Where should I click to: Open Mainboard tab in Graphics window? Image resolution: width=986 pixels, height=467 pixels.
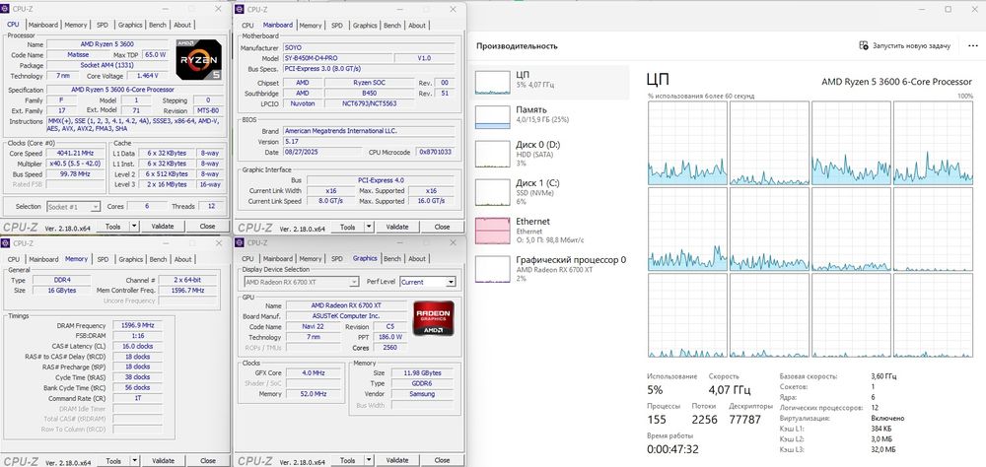pos(278,258)
